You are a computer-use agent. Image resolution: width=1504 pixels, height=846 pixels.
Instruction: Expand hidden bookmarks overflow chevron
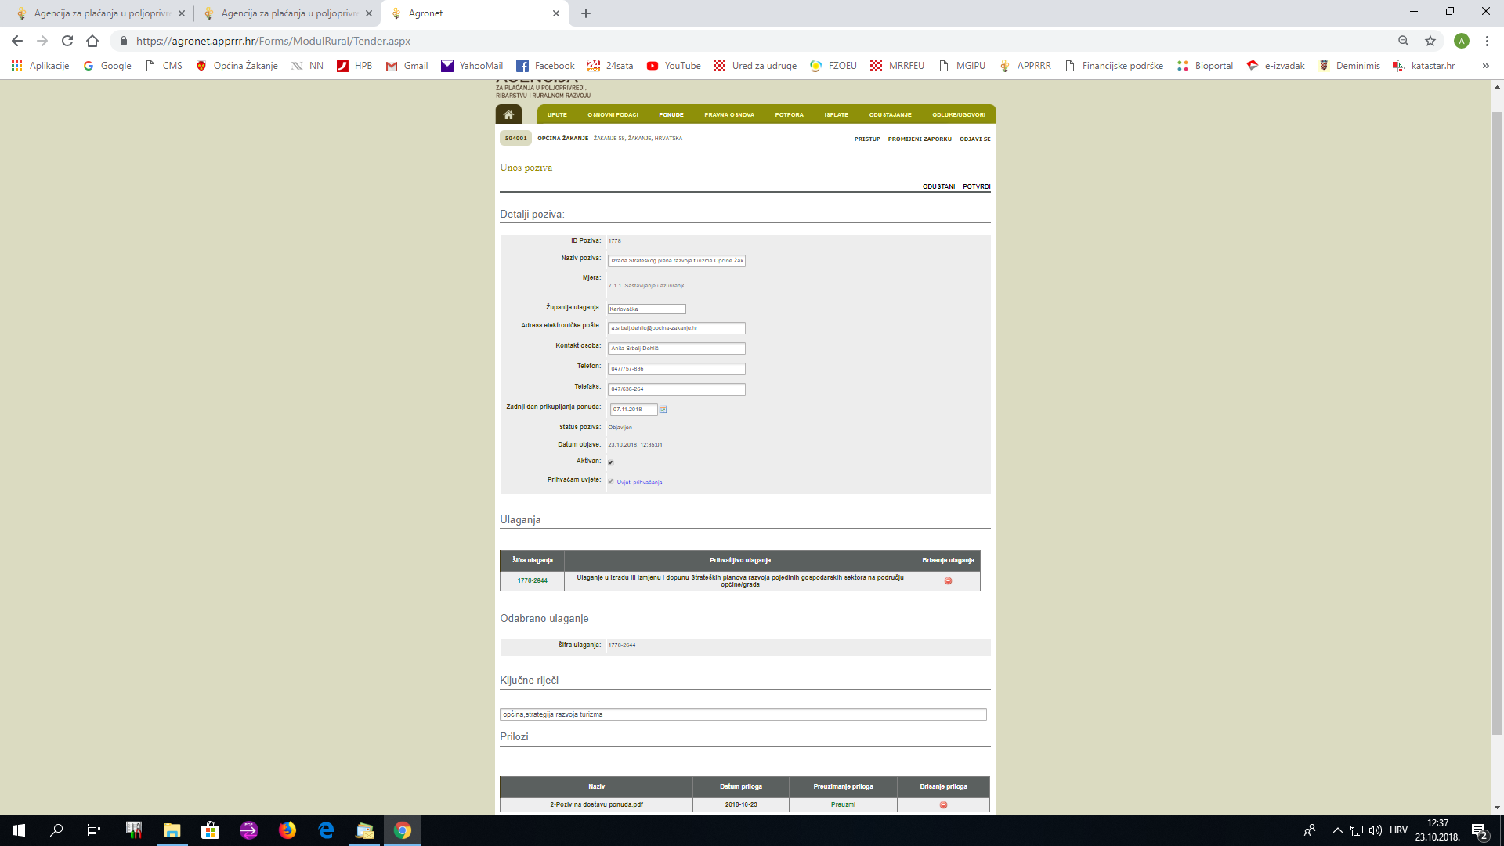(1485, 66)
